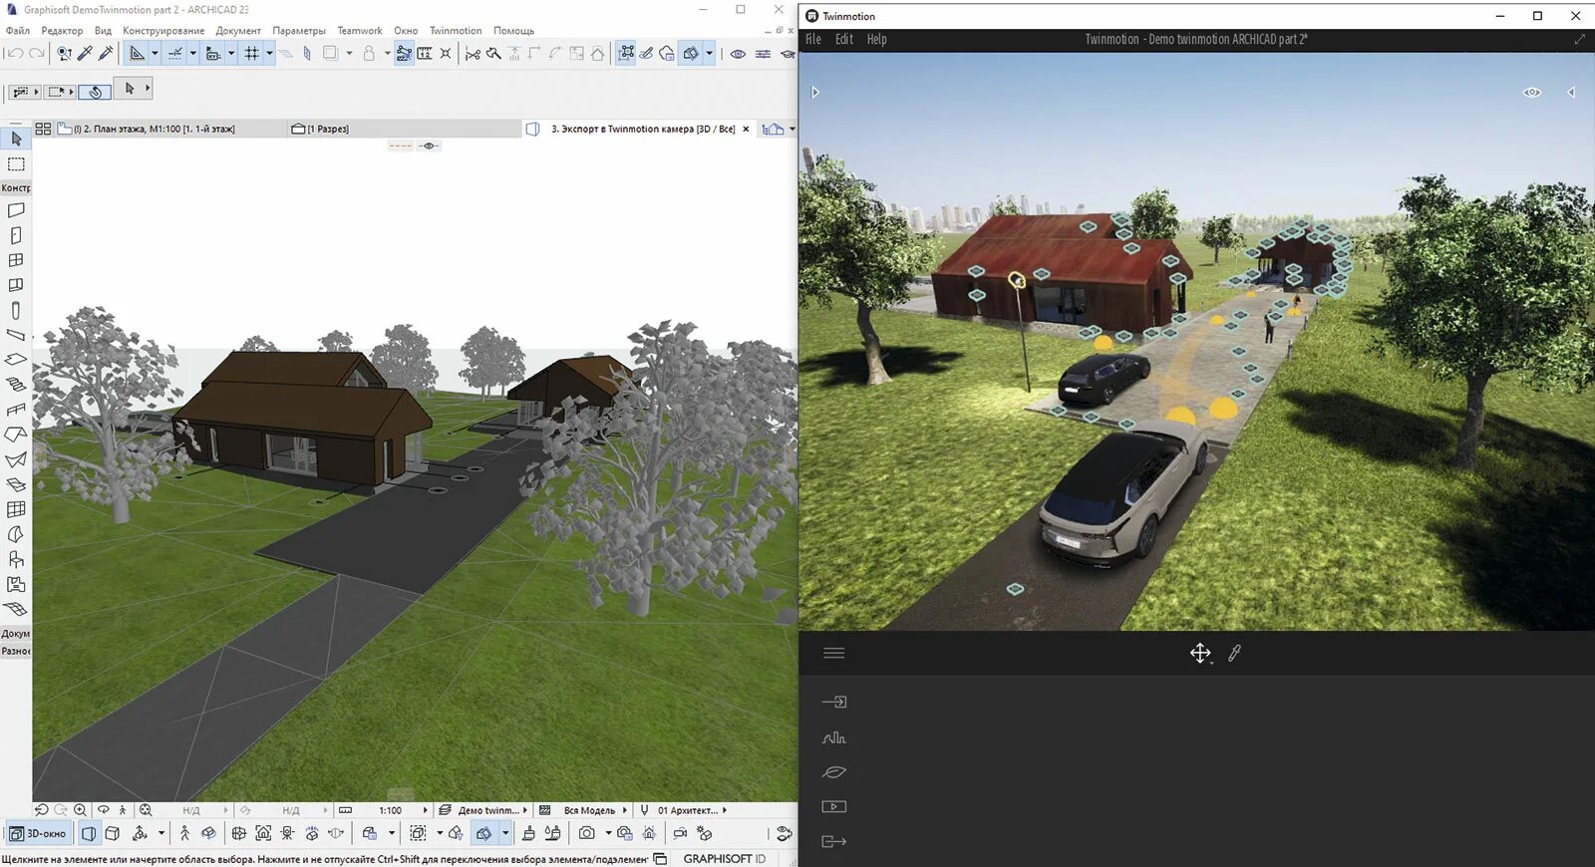Choose the Morph tool in the toolbox
The width and height of the screenshot is (1595, 867).
pos(16,534)
